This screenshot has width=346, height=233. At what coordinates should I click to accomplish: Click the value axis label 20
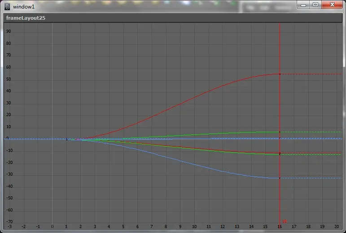pos(9,115)
